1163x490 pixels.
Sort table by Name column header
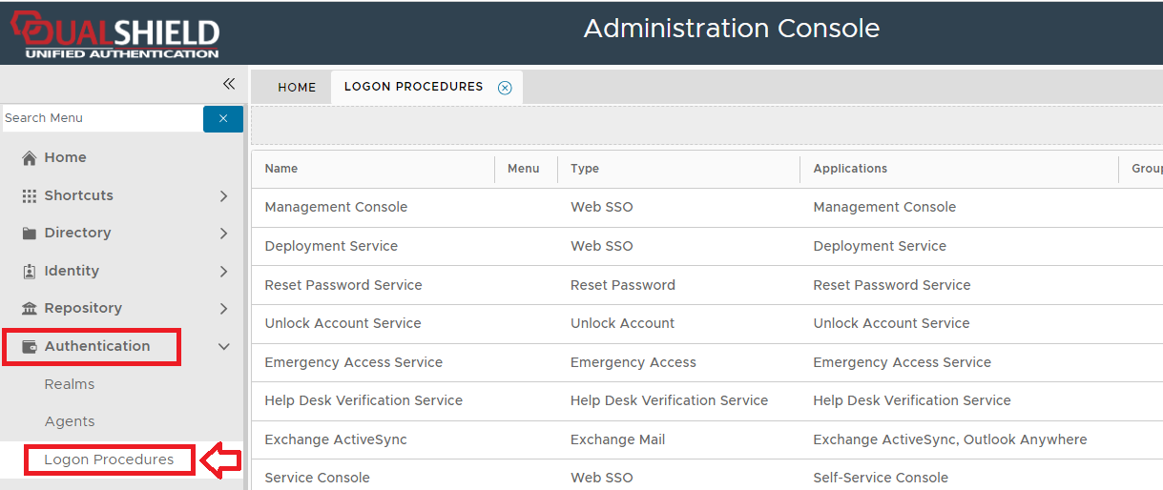click(281, 169)
